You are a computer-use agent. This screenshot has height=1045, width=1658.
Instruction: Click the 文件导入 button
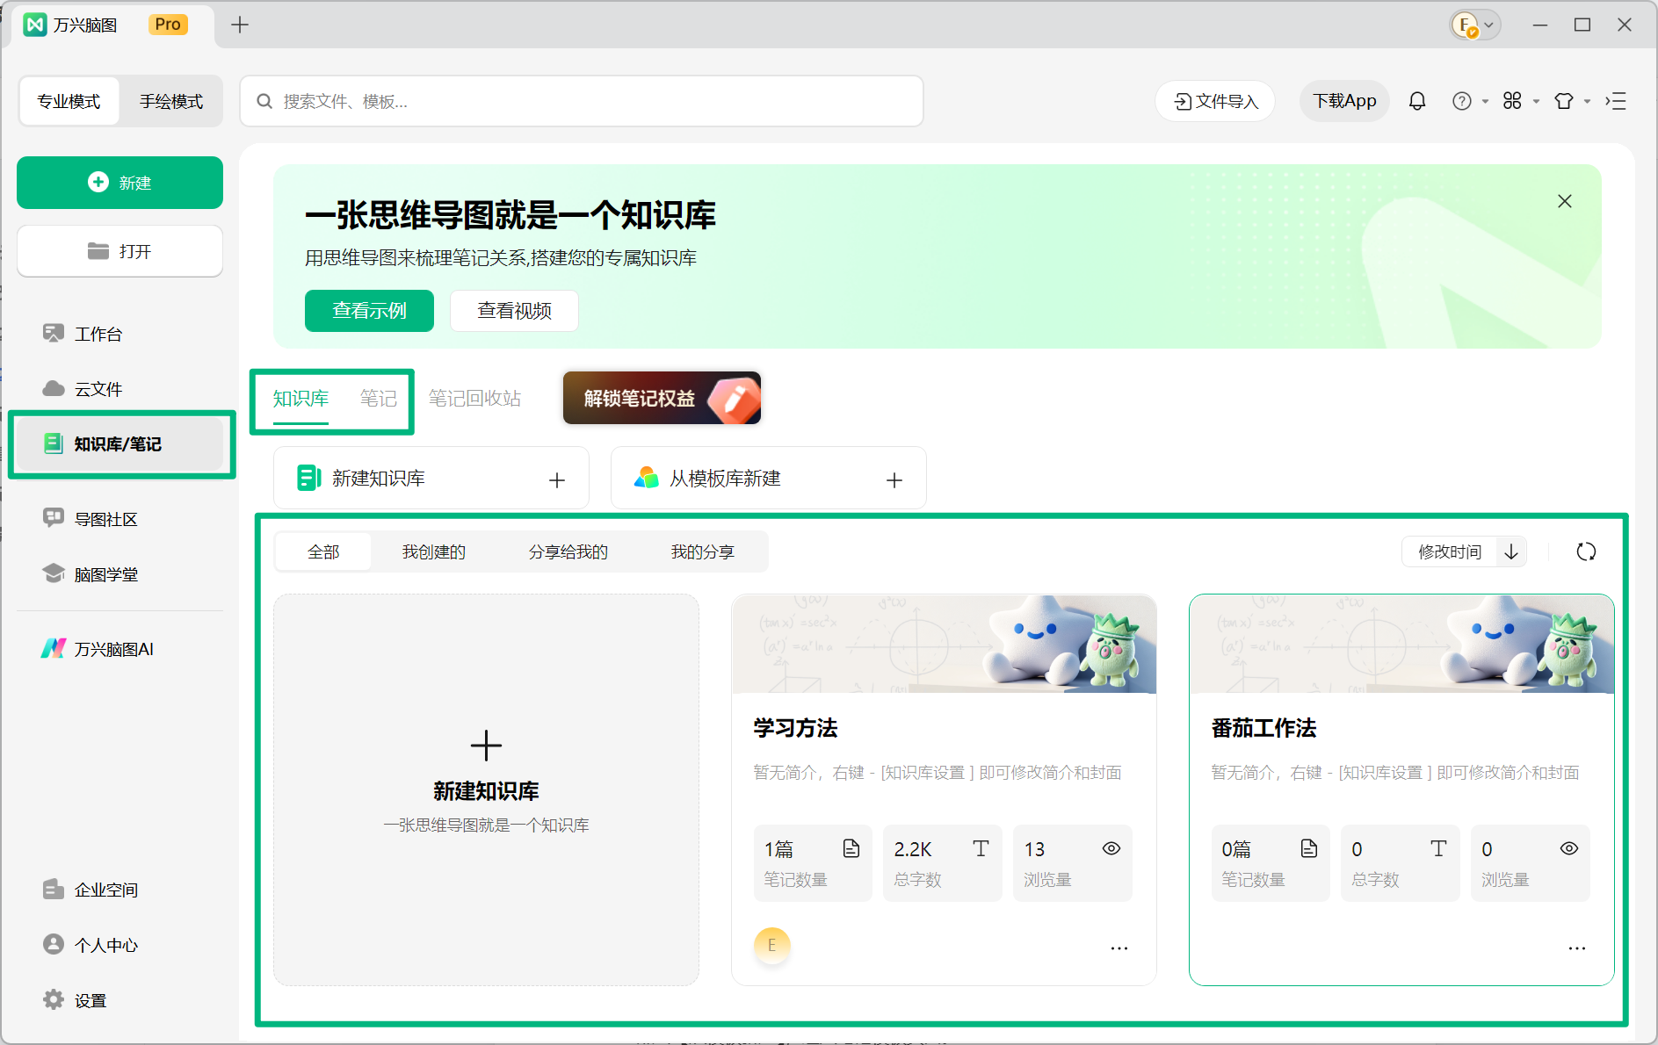pos(1215,101)
